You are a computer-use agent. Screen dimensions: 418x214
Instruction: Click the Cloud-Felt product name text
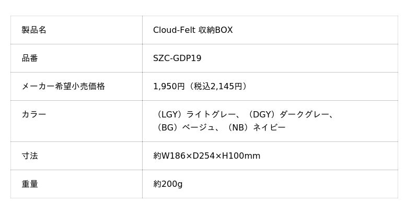175,30
